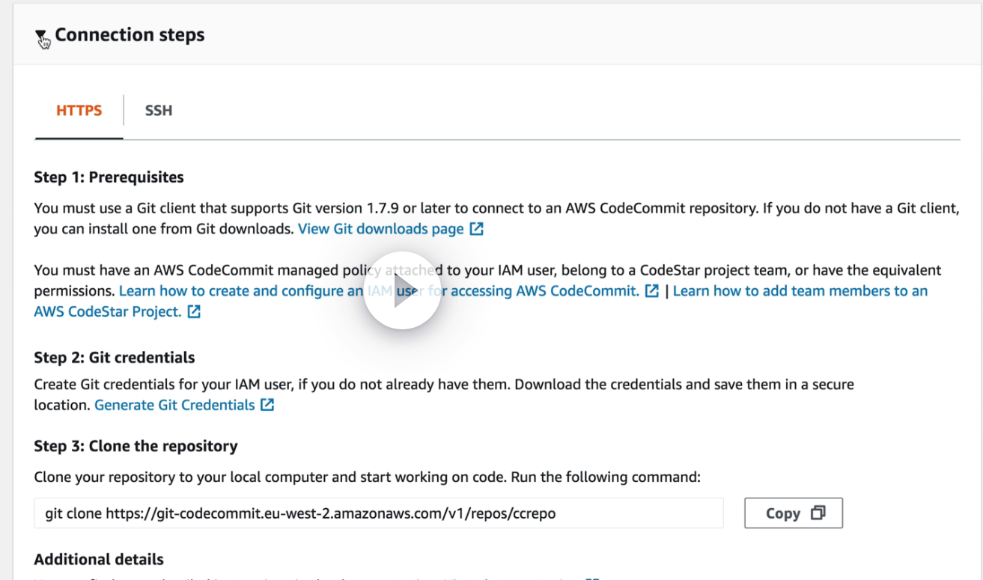Open the Generate Git Credentials link
The width and height of the screenshot is (983, 580).
(x=174, y=405)
